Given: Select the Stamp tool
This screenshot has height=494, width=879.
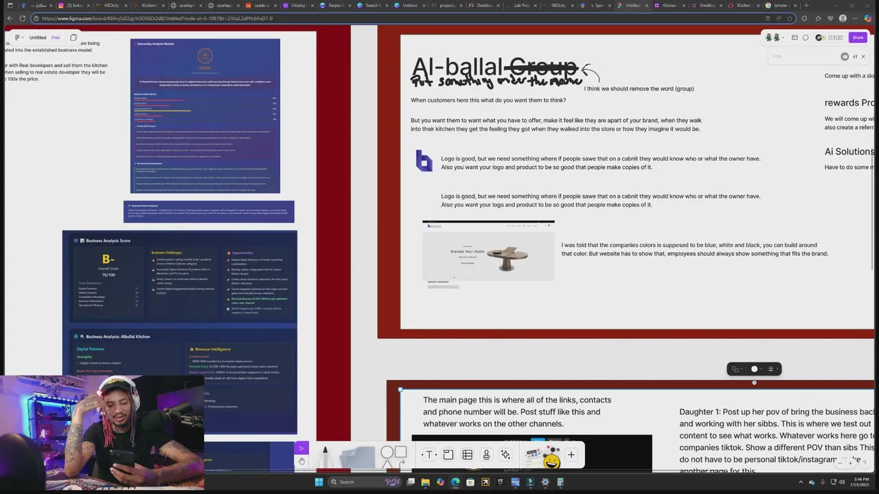Looking at the screenshot, I should coord(486,455).
